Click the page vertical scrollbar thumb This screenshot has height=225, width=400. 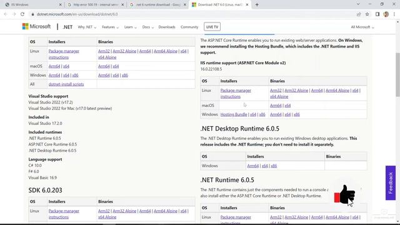coord(397,74)
